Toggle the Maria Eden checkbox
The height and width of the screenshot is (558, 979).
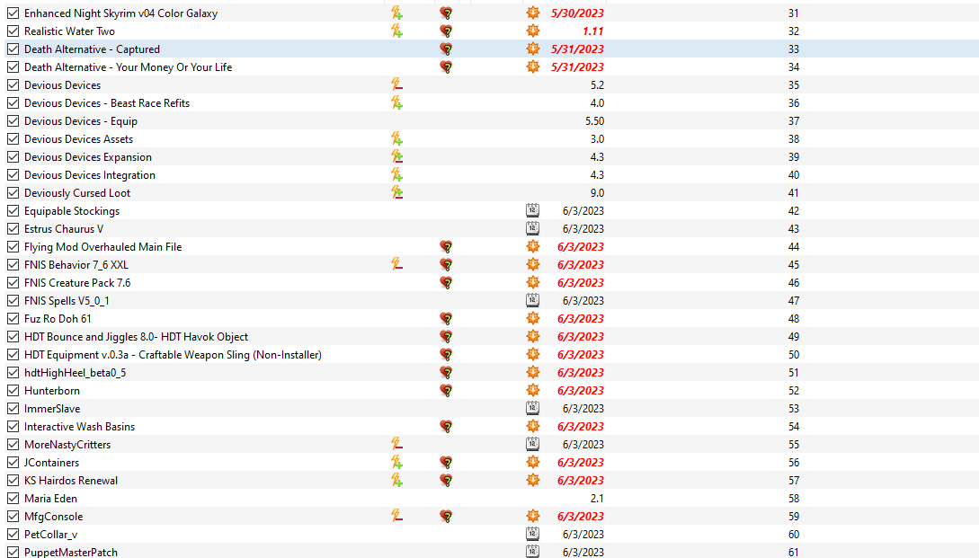coord(13,498)
